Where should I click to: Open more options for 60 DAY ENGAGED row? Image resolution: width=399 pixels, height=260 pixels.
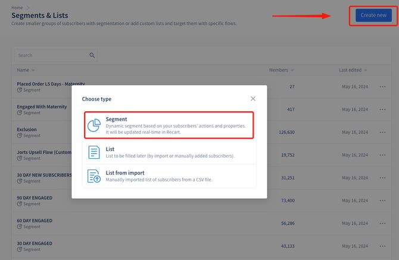coord(382,223)
